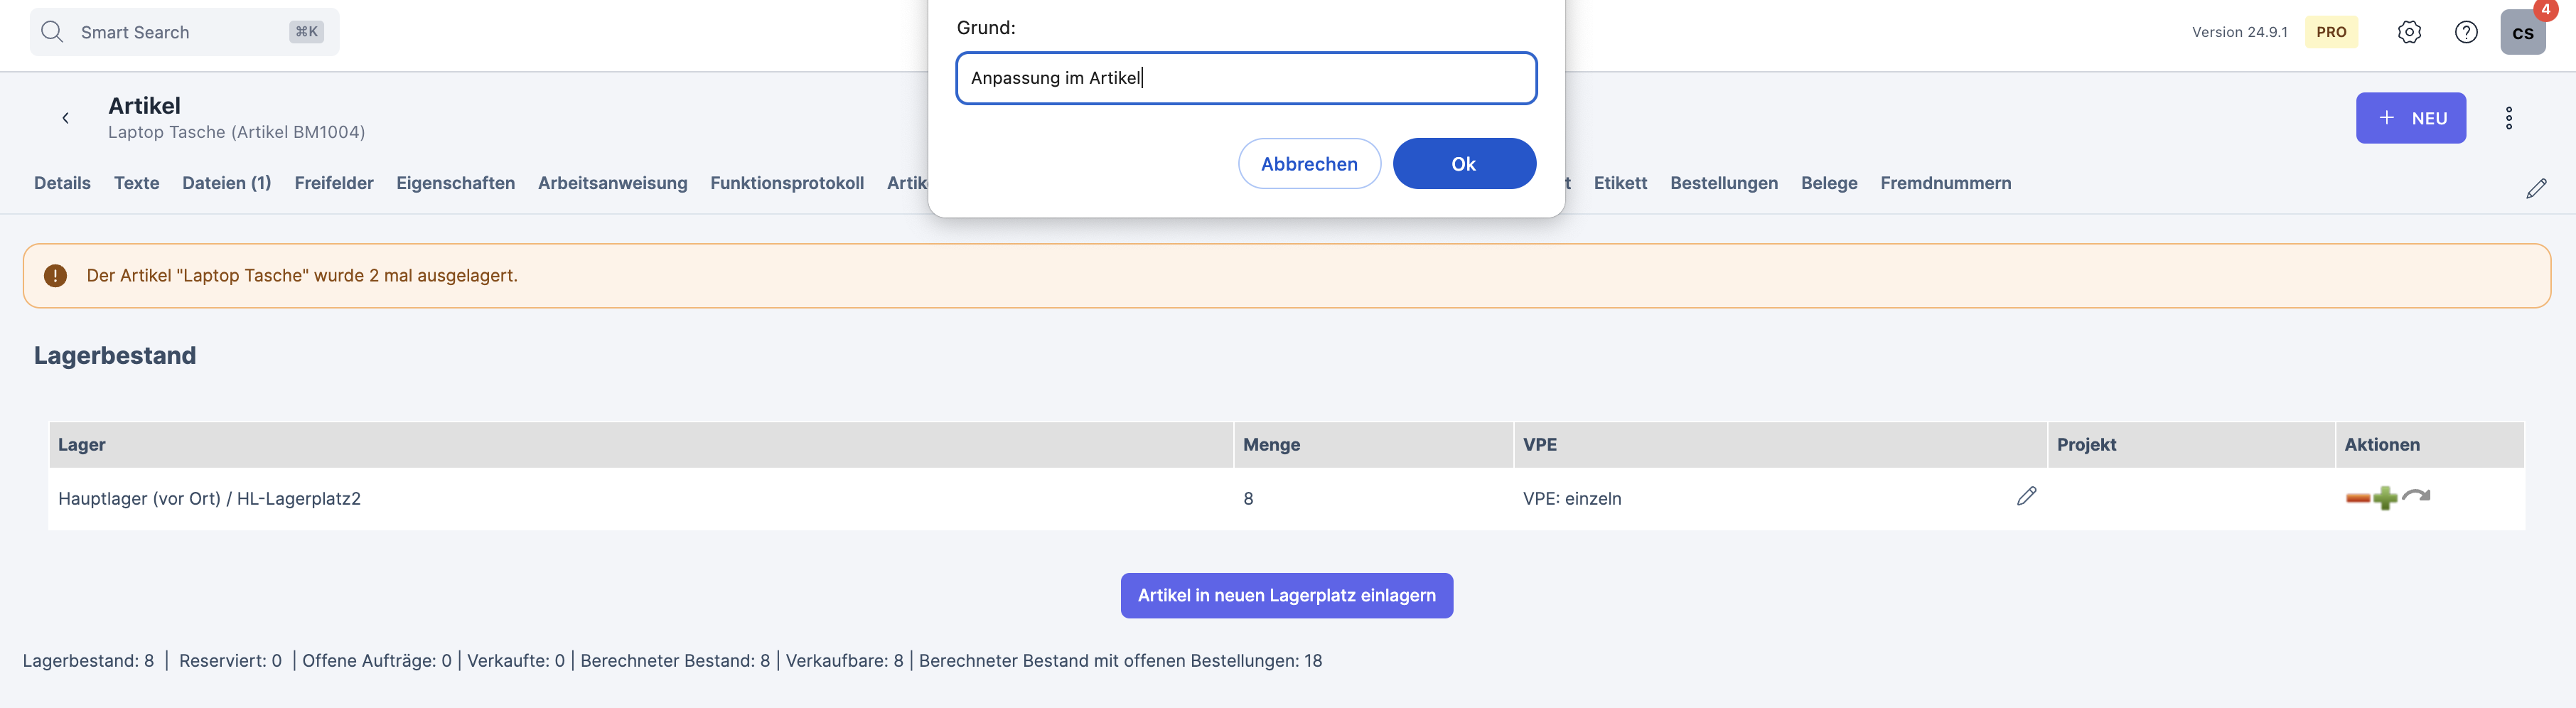The width and height of the screenshot is (2576, 708).
Task: Click the green plus stock add icon
Action: [x=2385, y=498]
